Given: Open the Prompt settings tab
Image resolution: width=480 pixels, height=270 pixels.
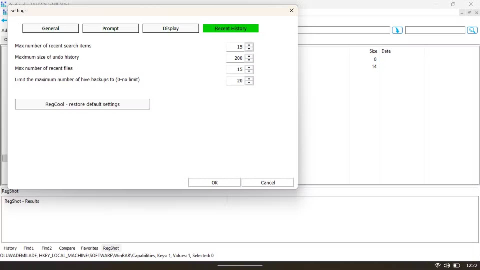Looking at the screenshot, I should pos(110,28).
